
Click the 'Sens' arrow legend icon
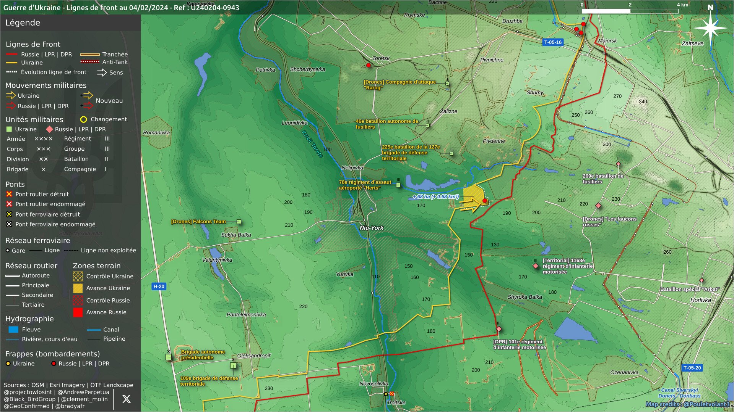[x=102, y=72]
